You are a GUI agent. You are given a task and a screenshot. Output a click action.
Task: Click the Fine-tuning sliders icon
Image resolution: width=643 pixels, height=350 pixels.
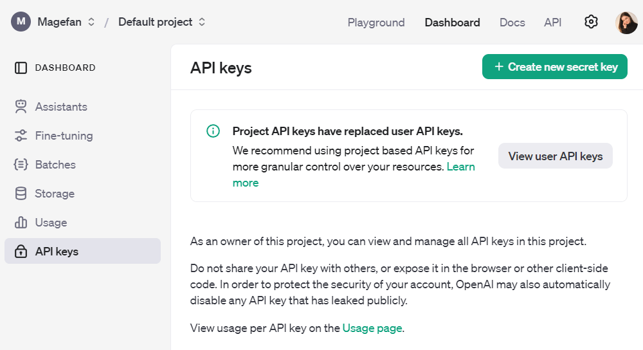(21, 135)
